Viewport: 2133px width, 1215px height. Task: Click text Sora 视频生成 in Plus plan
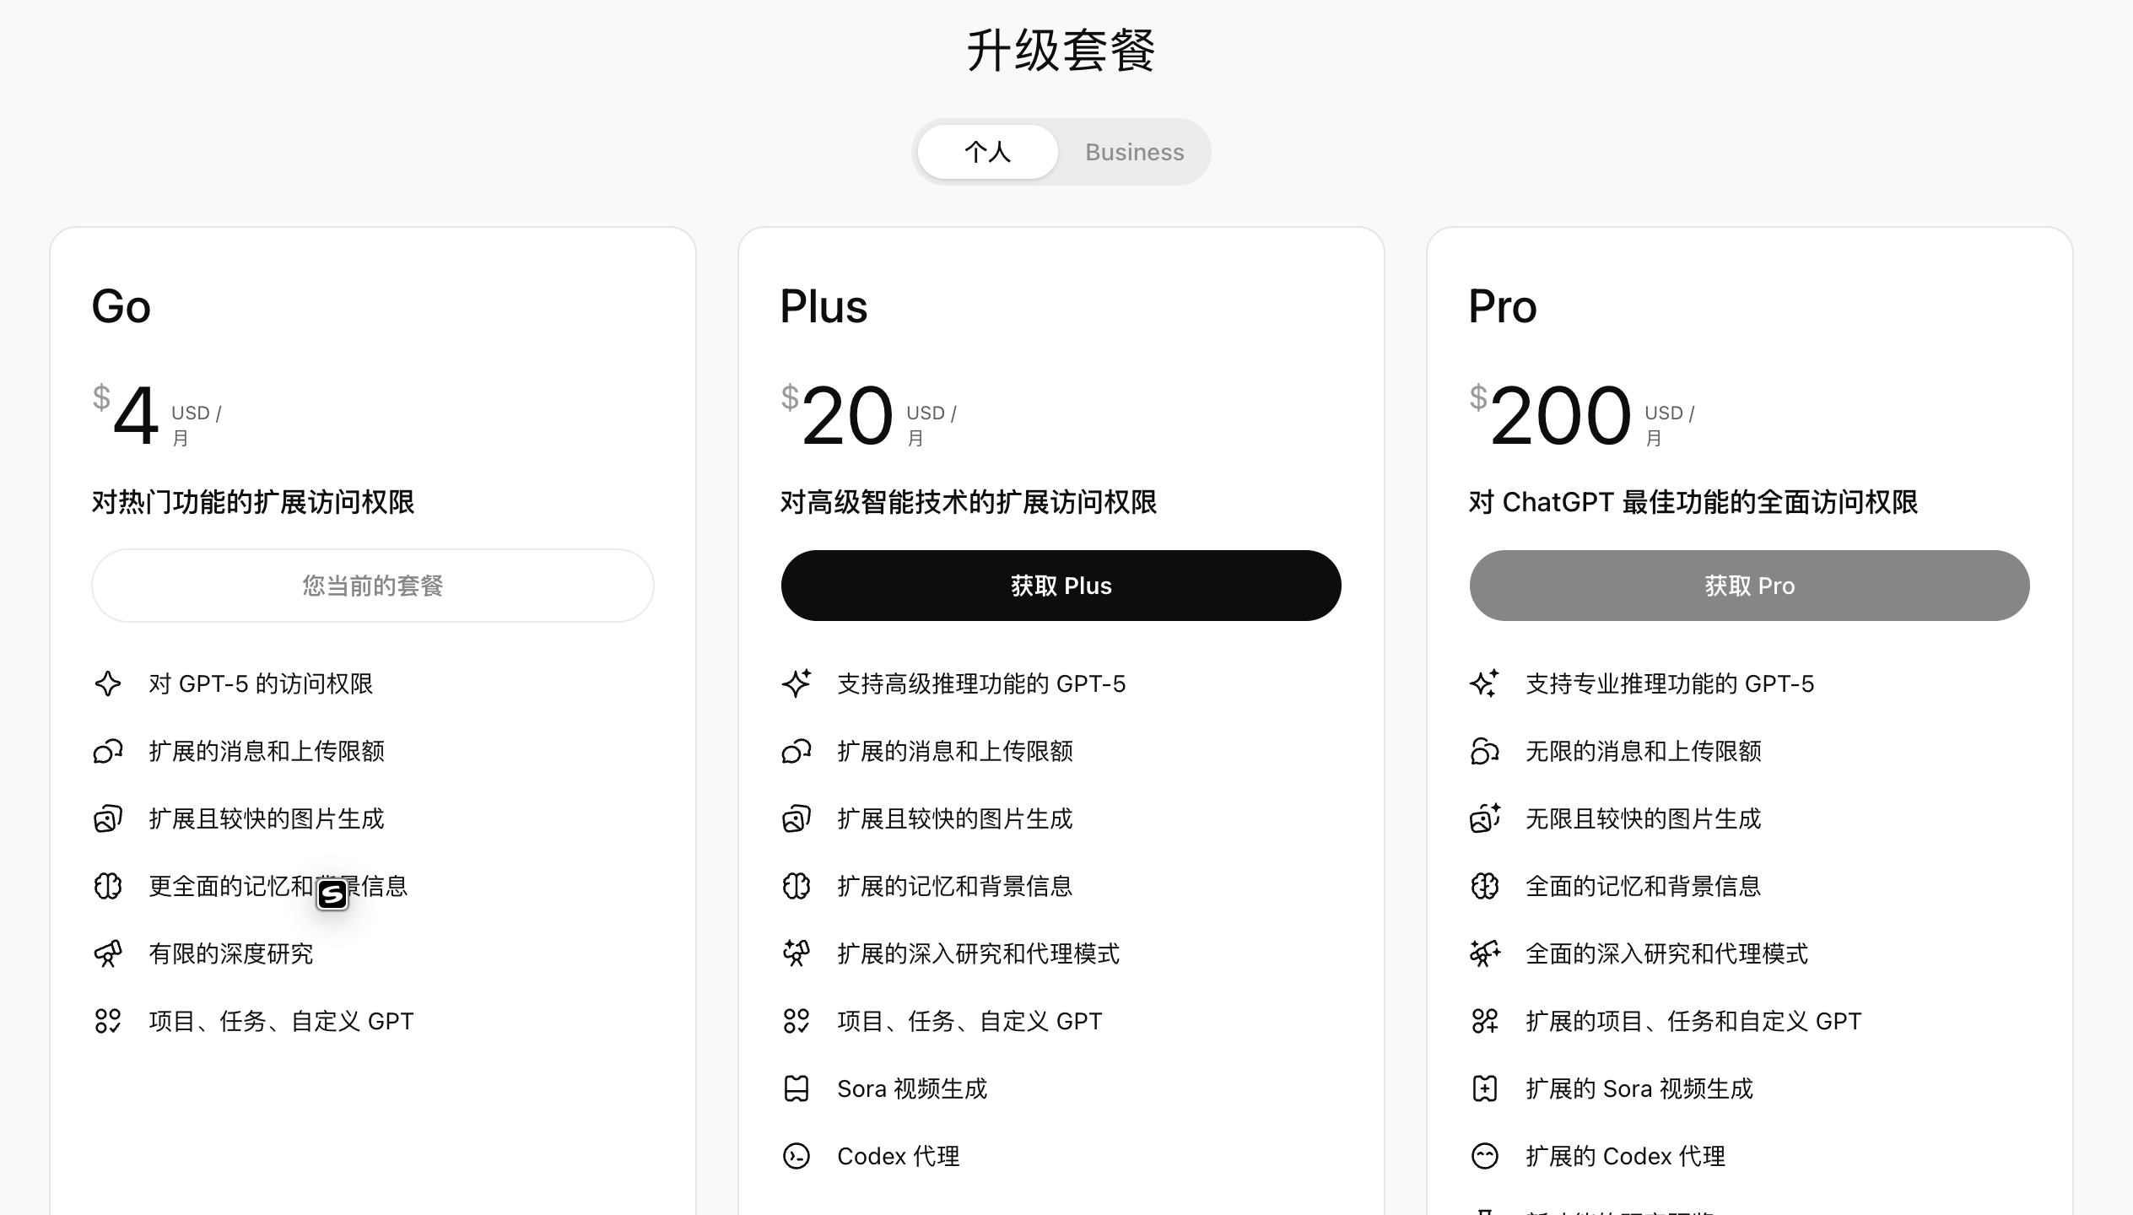coord(912,1088)
